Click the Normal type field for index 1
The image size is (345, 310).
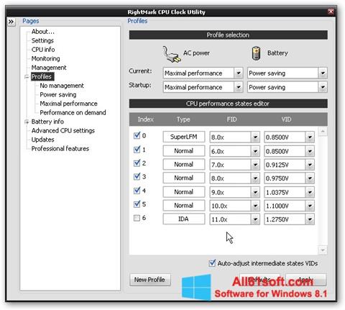(184, 150)
